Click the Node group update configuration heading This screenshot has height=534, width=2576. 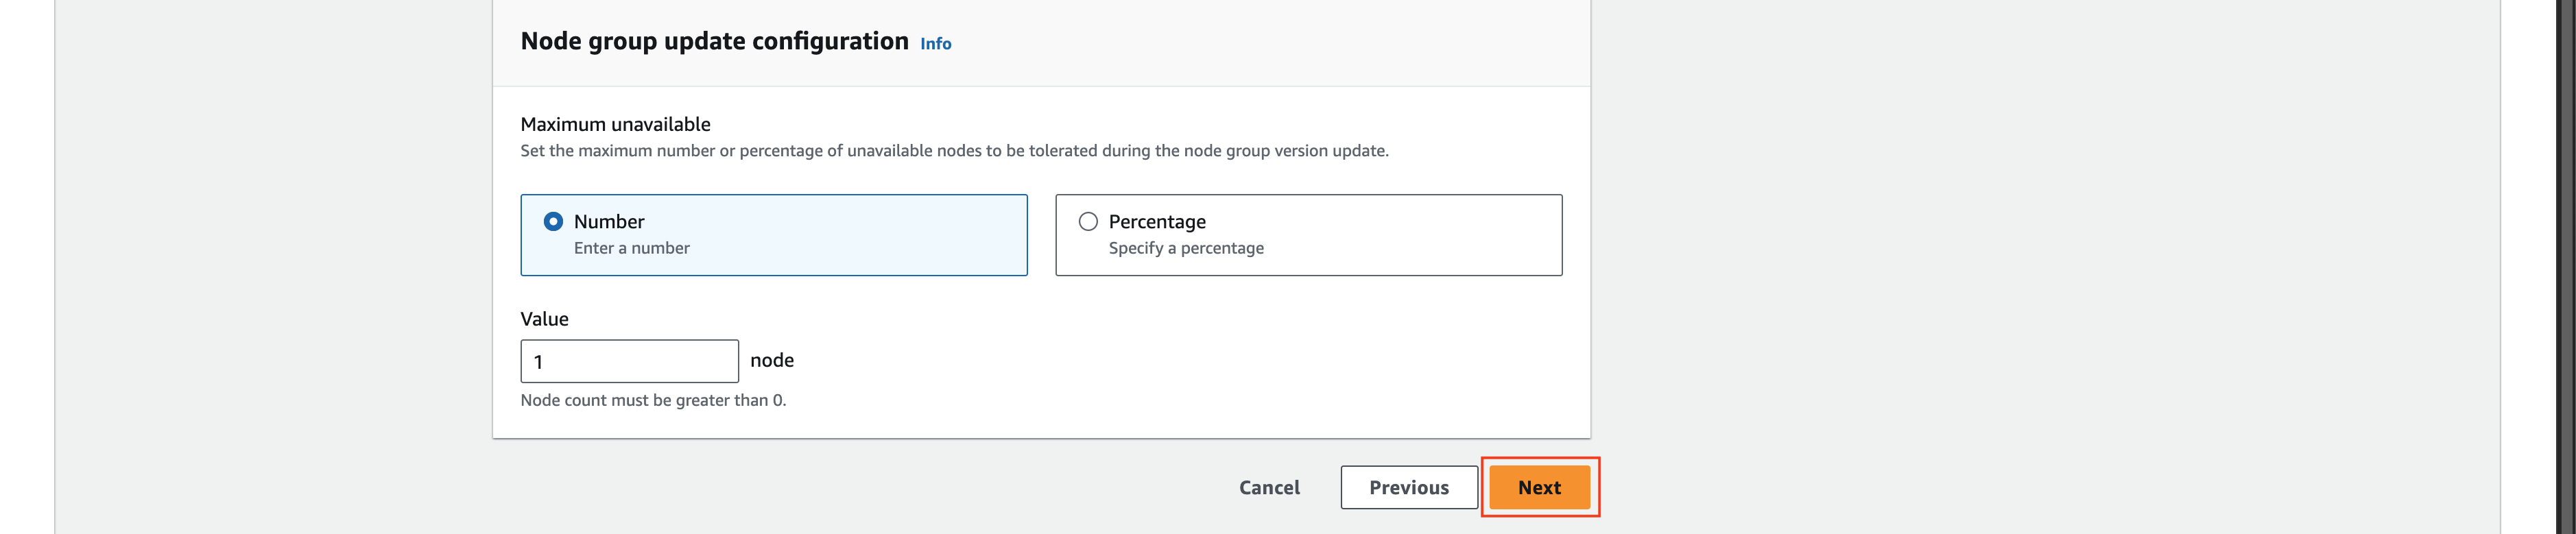715,42
